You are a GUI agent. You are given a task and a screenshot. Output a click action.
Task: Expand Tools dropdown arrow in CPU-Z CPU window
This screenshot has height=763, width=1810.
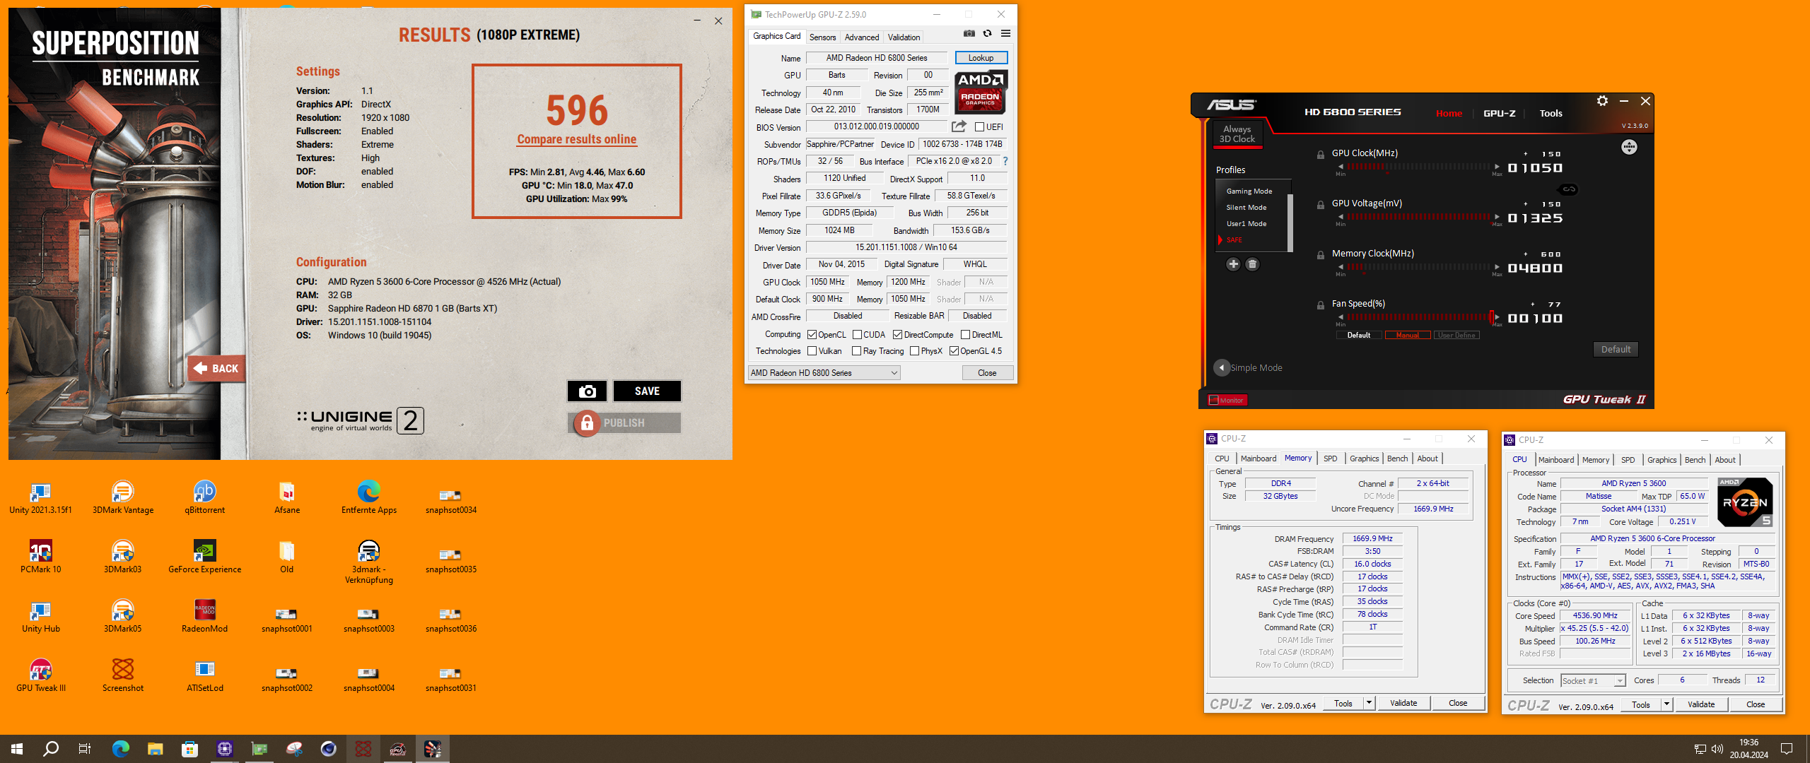tap(1666, 704)
